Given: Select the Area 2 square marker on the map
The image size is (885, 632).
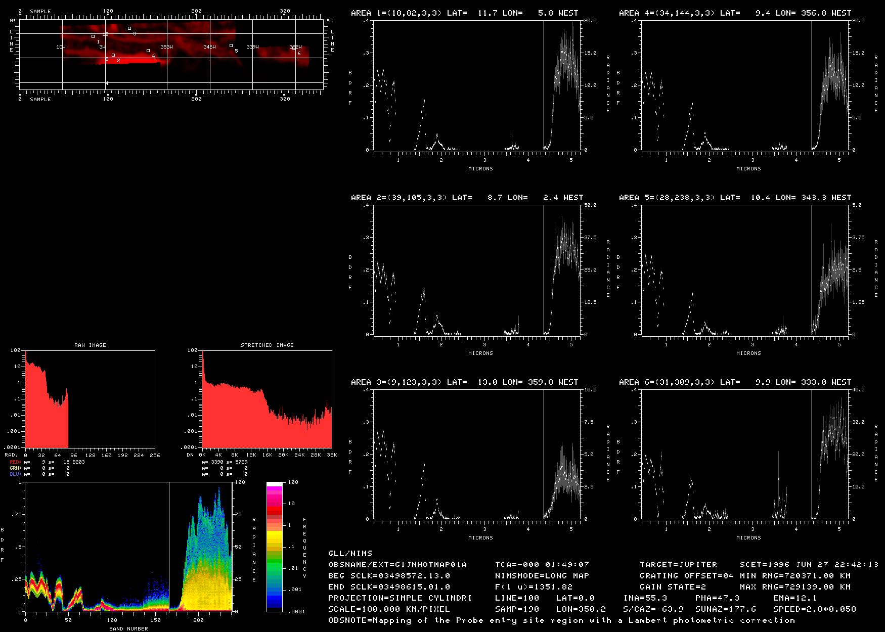Looking at the screenshot, I should pos(113,55).
